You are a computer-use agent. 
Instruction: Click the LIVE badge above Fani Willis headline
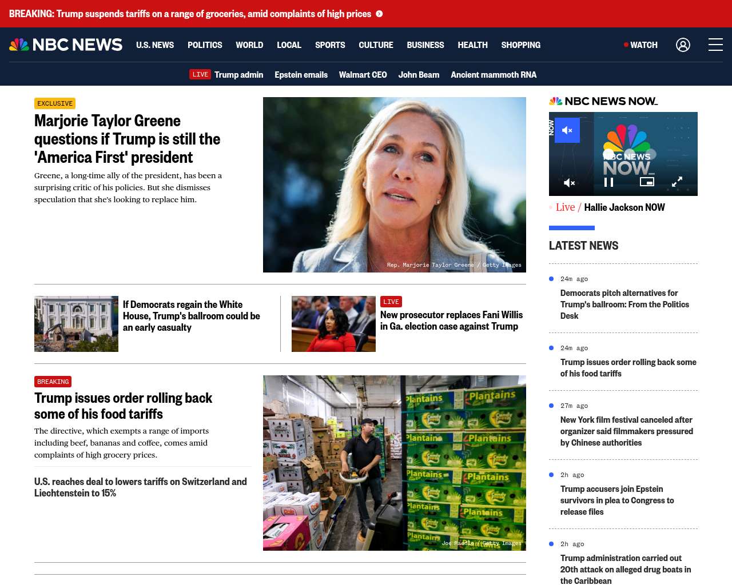(391, 302)
